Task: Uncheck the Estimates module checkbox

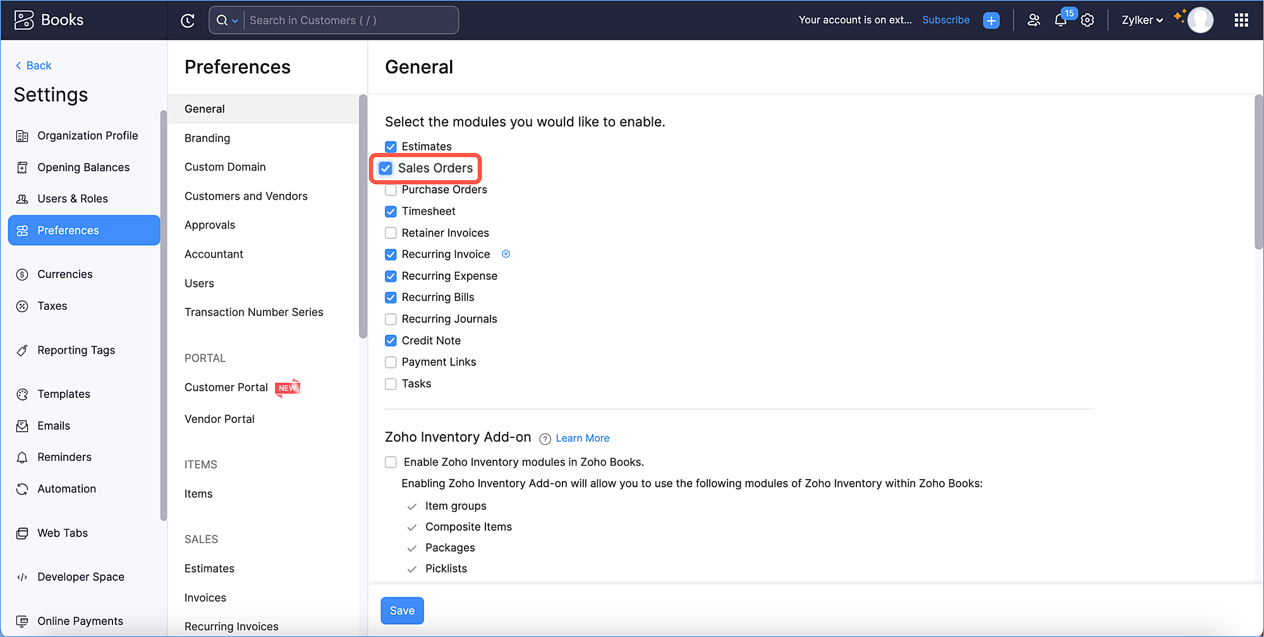Action: [391, 147]
